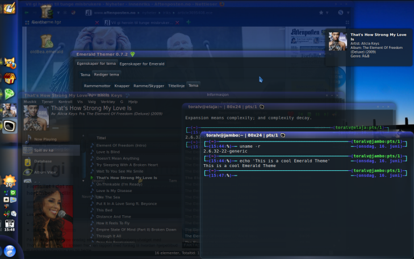414x259 pixels.
Task: Click album cover thumbnail in music player
Action: click(x=36, y=118)
